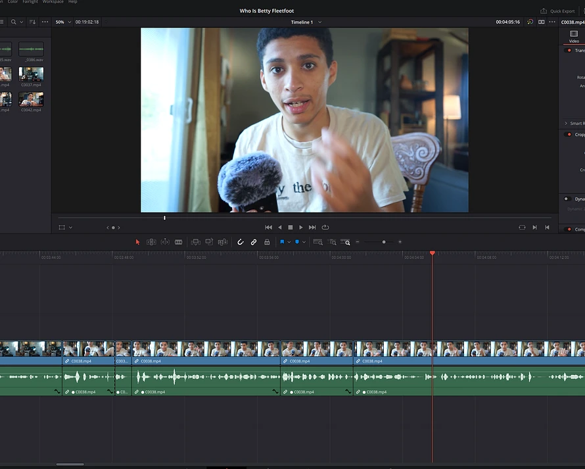This screenshot has width=585, height=469.
Task: Open the Timeline 1 dropdown
Action: (x=306, y=22)
